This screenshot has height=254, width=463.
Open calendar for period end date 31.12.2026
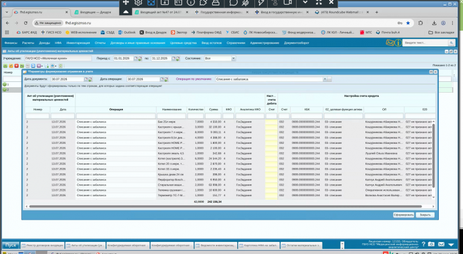(x=174, y=58)
